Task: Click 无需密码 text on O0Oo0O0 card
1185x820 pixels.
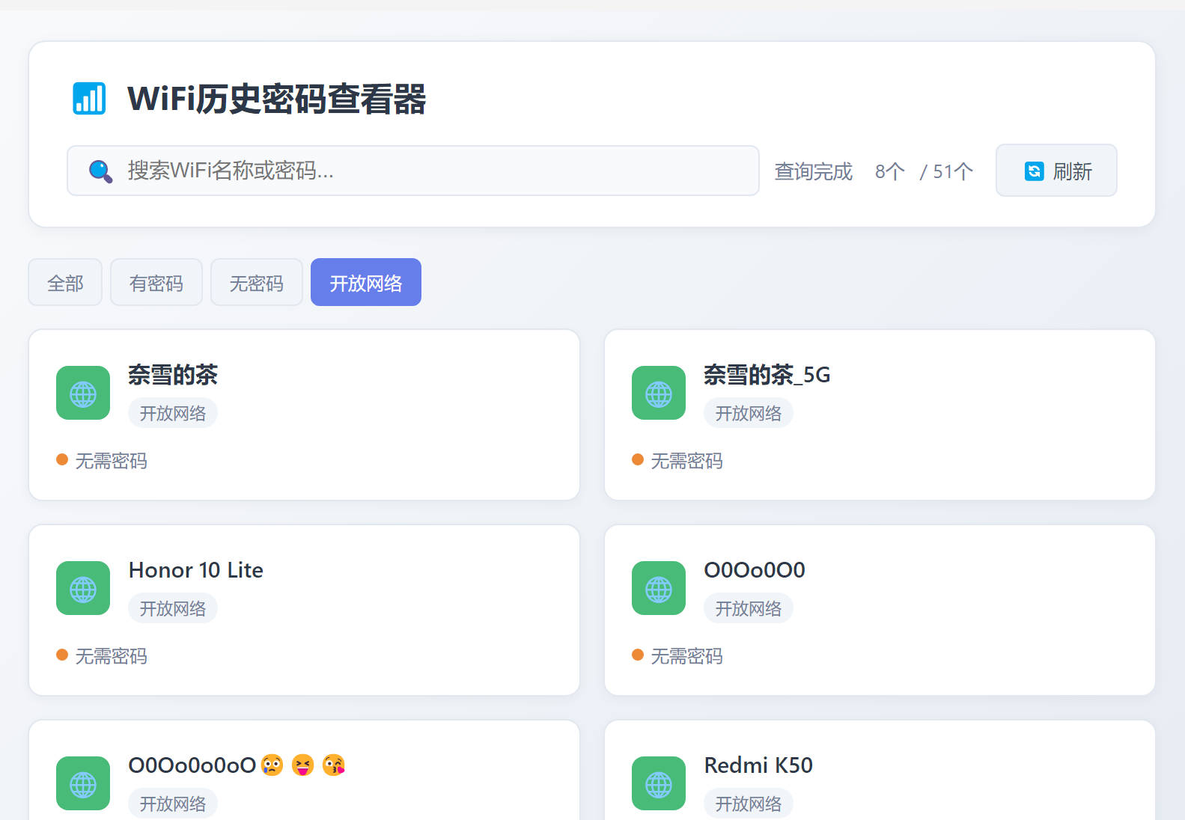Action: click(687, 656)
